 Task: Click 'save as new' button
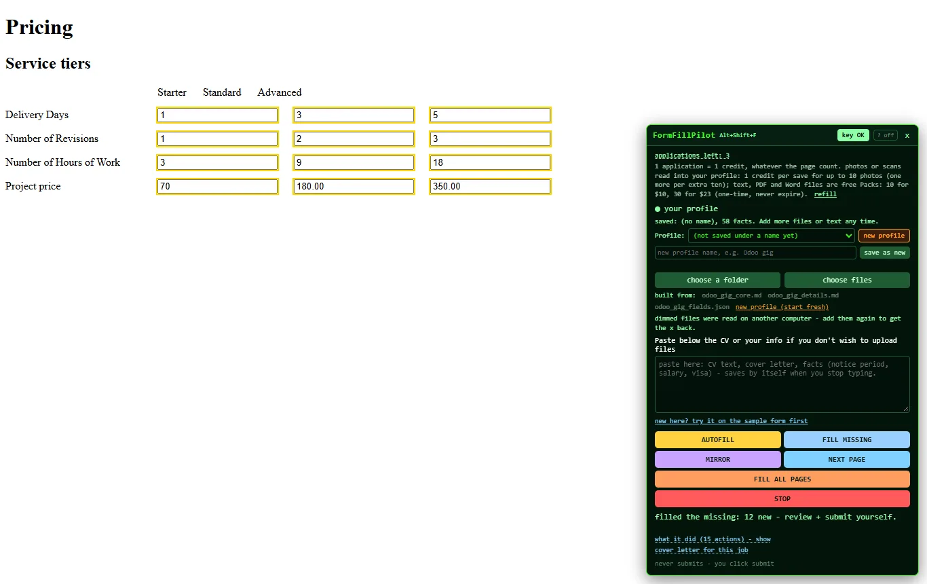[884, 253]
